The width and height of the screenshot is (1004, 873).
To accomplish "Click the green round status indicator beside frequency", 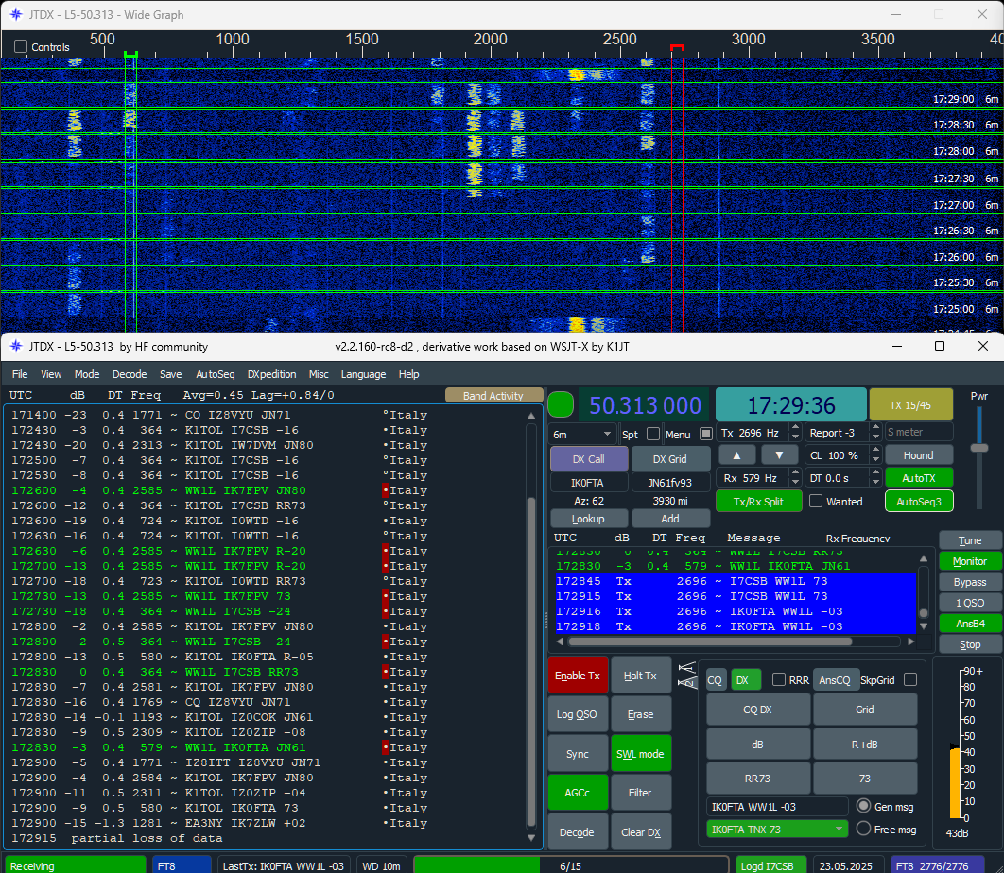I will 561,405.
